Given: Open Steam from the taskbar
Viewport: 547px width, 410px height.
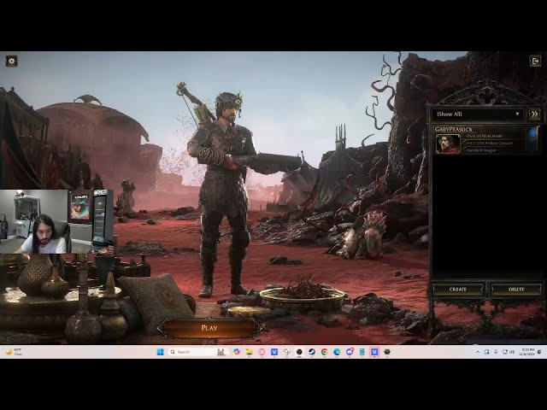Looking at the screenshot, I should (311, 352).
